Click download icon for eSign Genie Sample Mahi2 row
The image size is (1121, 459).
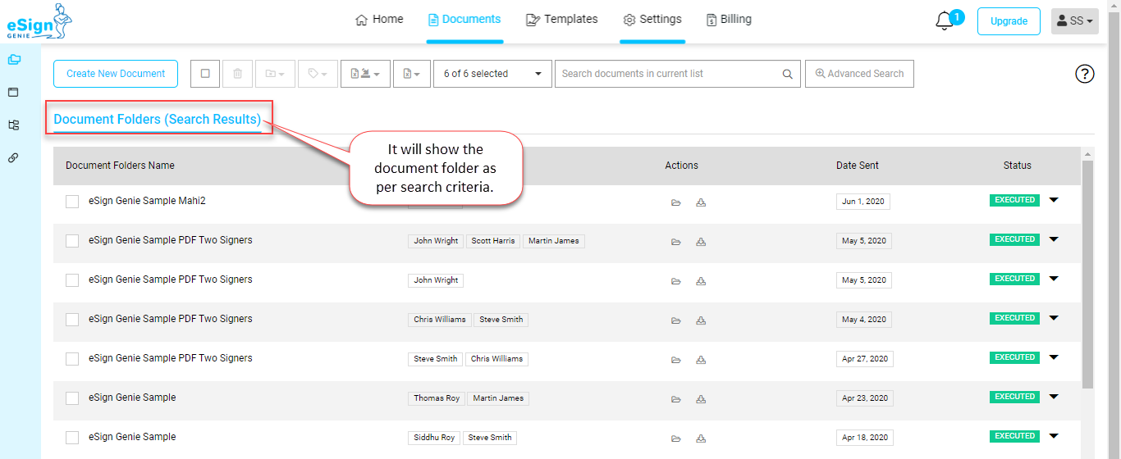[701, 202]
